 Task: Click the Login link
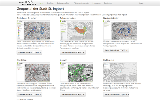click(x=141, y=3)
